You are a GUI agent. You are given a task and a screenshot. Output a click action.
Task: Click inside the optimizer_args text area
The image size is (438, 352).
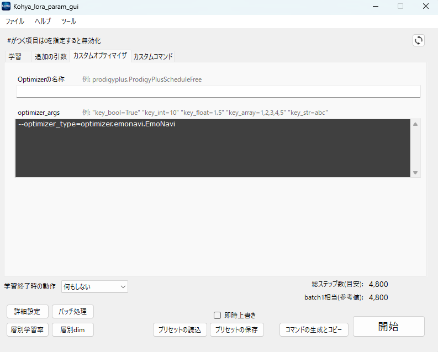coord(213,148)
